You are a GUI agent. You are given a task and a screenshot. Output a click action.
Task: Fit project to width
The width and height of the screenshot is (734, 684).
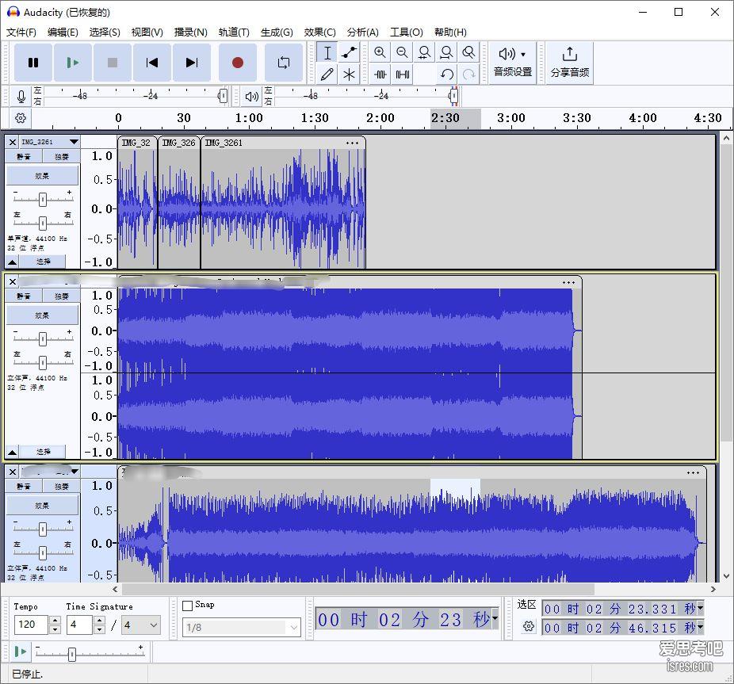[x=446, y=52]
